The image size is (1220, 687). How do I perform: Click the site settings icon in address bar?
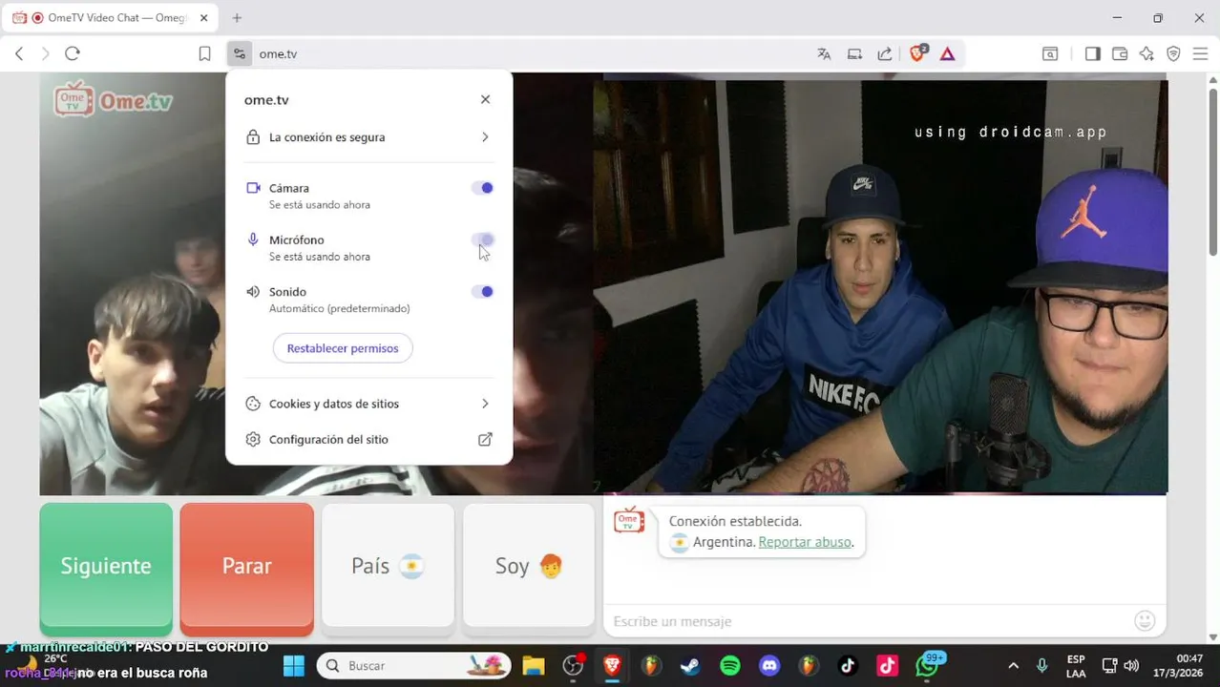coord(239,54)
